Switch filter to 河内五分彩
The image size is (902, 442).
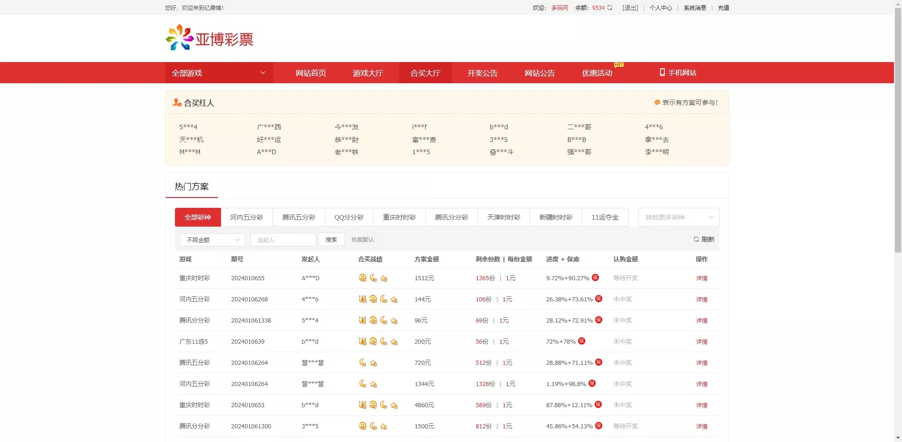click(246, 217)
